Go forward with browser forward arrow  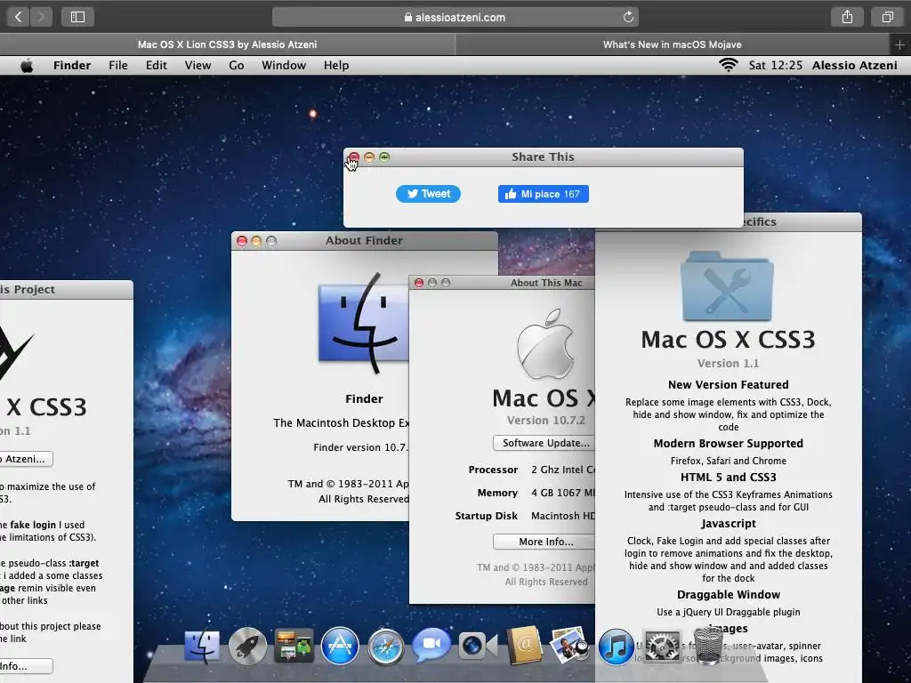click(x=41, y=17)
